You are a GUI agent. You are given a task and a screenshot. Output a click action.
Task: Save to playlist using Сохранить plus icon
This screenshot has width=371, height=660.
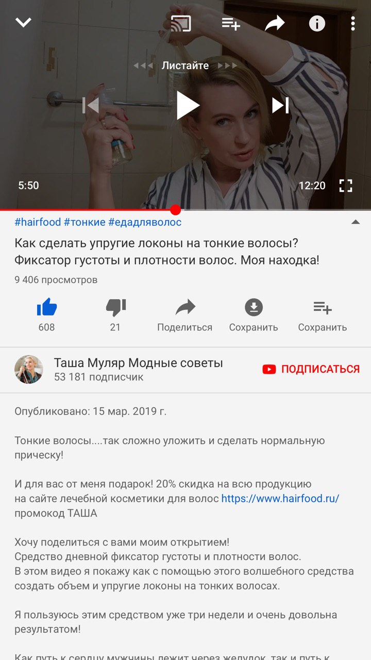tap(323, 315)
